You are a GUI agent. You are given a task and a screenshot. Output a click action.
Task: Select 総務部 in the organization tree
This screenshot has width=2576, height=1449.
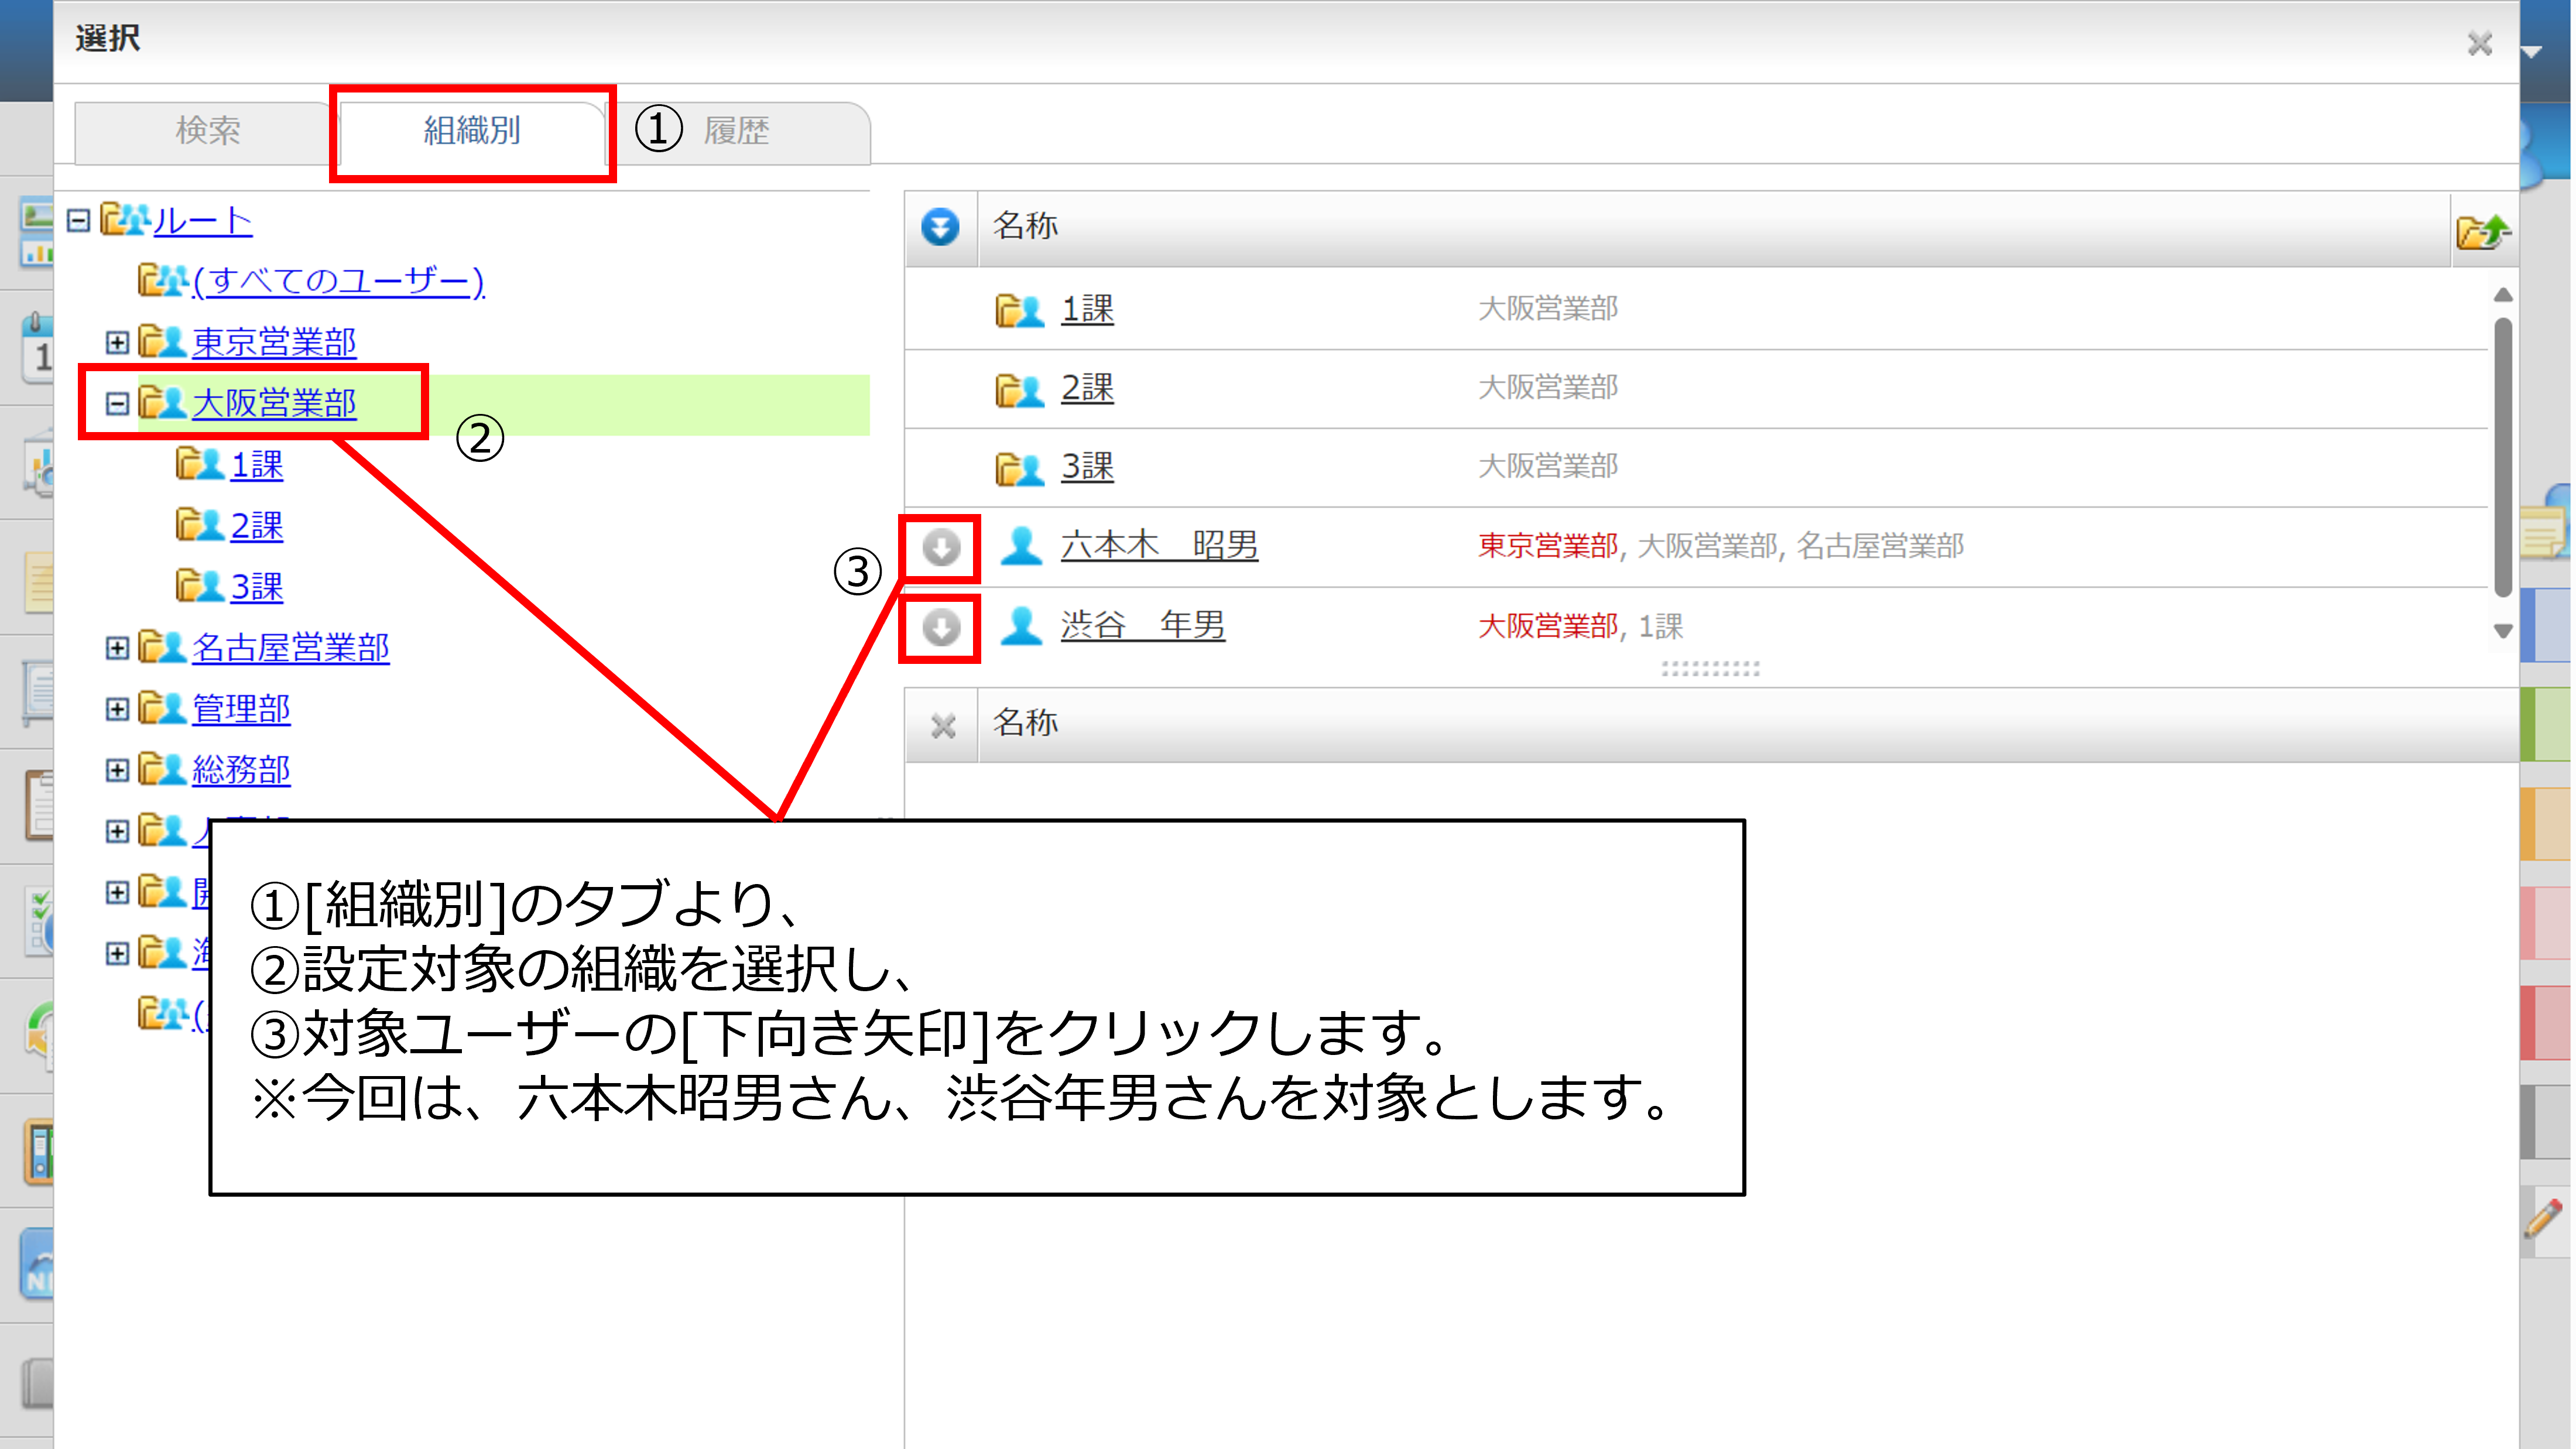pos(240,770)
